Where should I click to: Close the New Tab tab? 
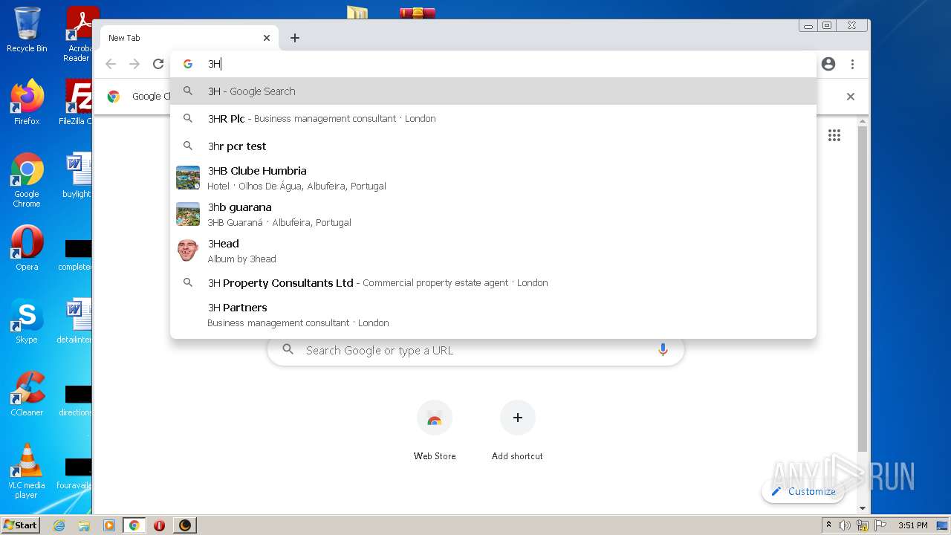[x=267, y=38]
